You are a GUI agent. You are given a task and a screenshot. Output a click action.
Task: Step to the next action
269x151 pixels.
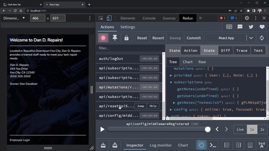click(227, 129)
